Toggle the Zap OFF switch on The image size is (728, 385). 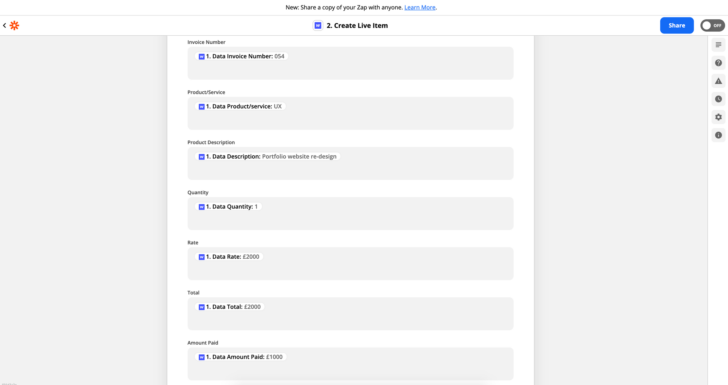click(712, 25)
